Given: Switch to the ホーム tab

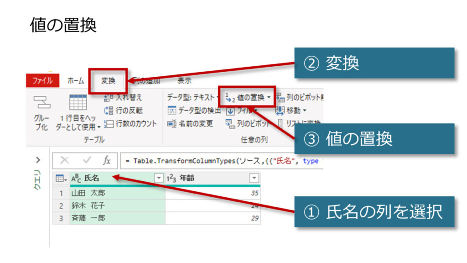Looking at the screenshot, I should pos(76,81).
